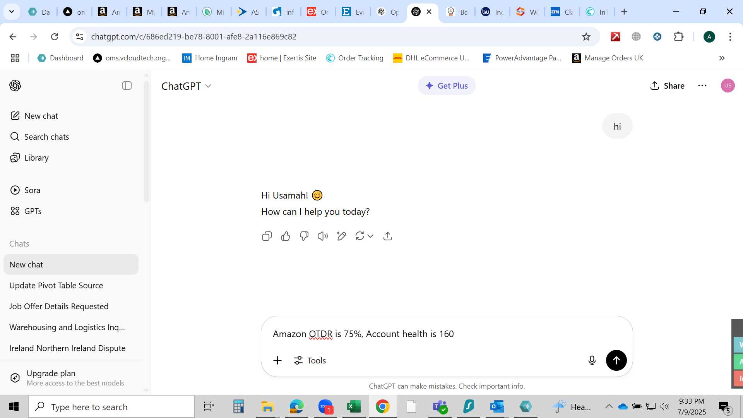The height and width of the screenshot is (418, 743).
Task: Open the US profile avatar menu
Action: pos(728,86)
